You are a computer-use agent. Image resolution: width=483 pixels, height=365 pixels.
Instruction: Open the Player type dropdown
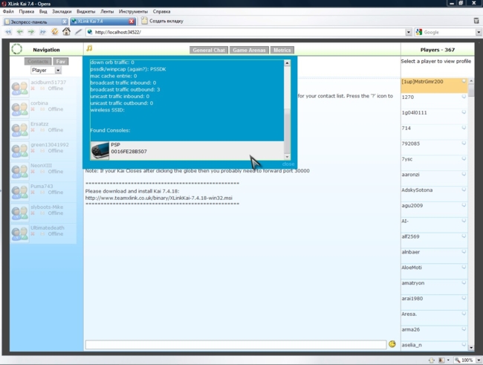(x=46, y=71)
